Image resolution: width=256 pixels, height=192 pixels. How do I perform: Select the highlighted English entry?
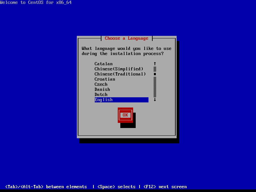pos(122,100)
